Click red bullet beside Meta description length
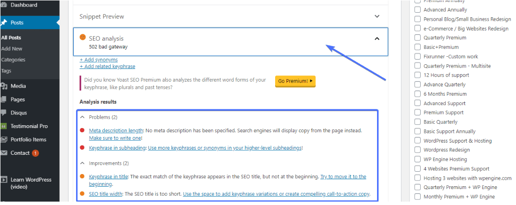The height and width of the screenshot is (205, 516). 82,130
